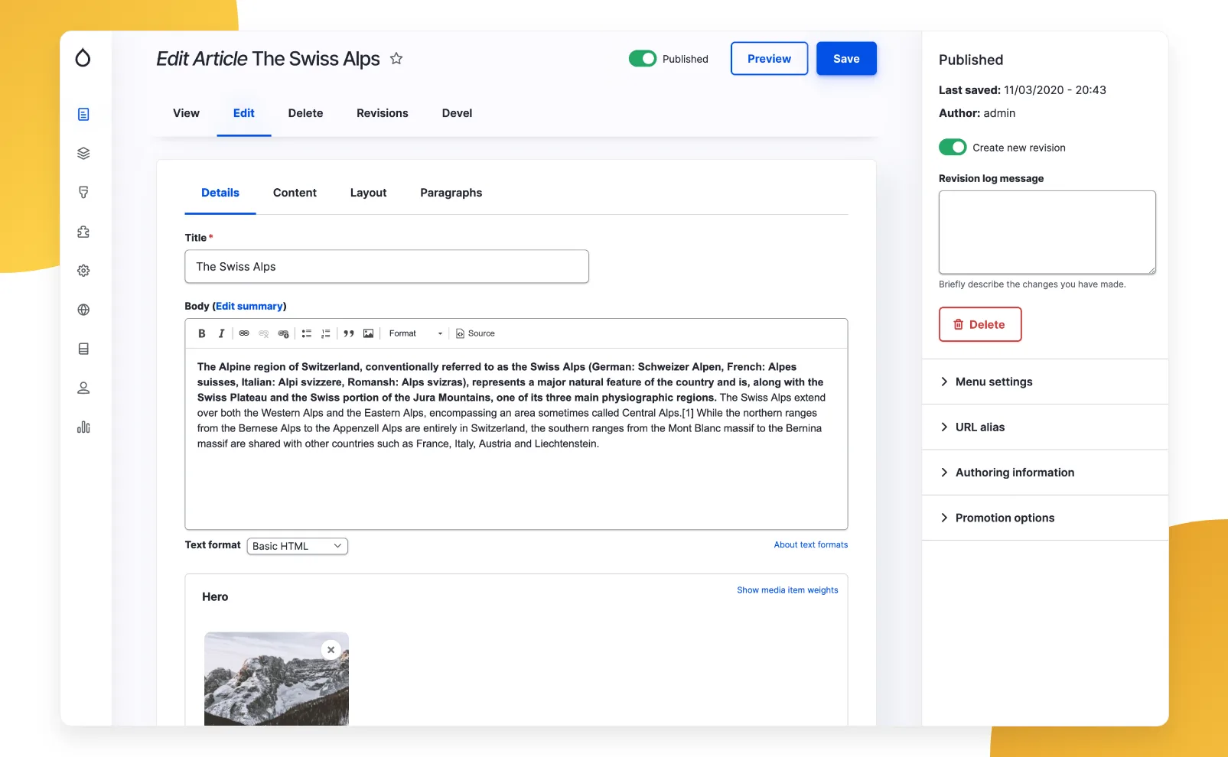Click the link-with-plus toolbar icon

tap(284, 333)
